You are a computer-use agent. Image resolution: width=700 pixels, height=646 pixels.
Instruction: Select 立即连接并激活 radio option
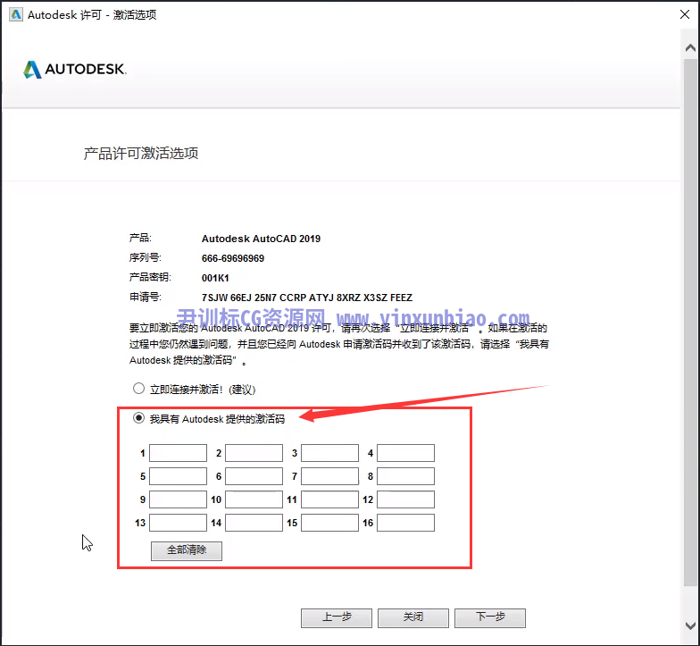point(139,389)
